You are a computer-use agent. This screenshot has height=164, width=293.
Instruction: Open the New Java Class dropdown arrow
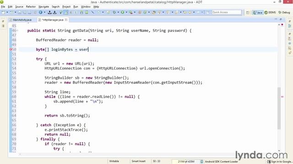[149, 12]
